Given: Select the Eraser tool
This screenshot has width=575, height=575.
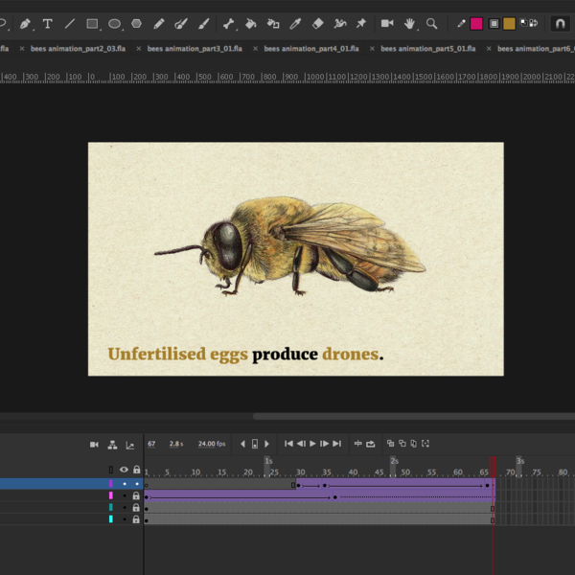Looking at the screenshot, I should 317,24.
